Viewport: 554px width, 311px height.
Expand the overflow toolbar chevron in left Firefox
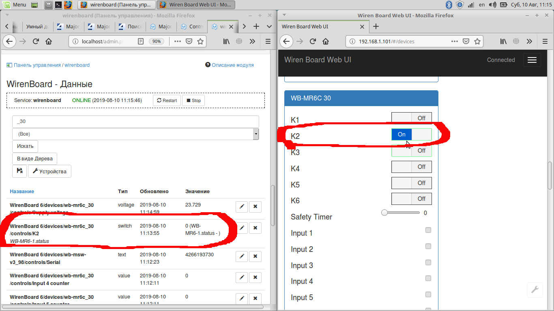tap(252, 41)
